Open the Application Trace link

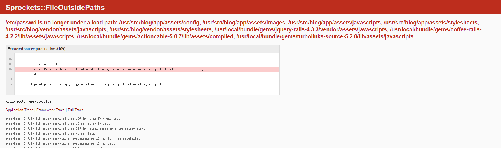[x=19, y=110]
